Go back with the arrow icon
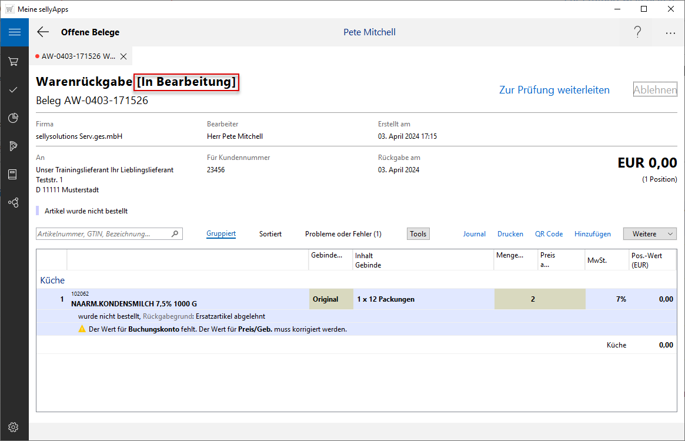 pyautogui.click(x=43, y=32)
